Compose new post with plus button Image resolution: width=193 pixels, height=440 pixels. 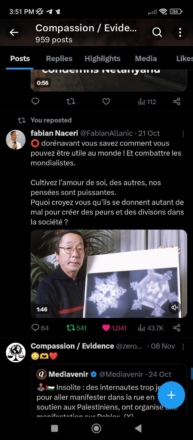[171, 395]
